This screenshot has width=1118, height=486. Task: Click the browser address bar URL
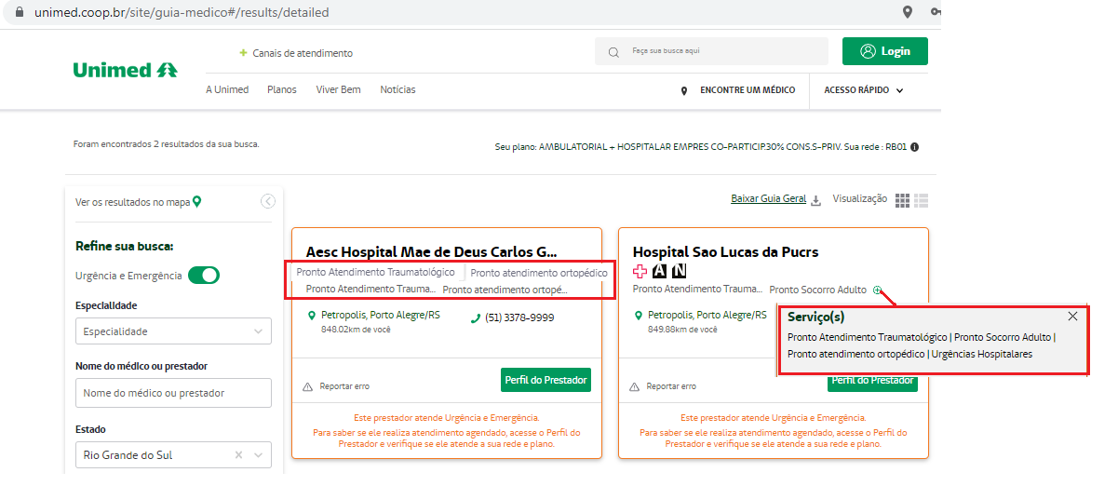click(x=182, y=13)
